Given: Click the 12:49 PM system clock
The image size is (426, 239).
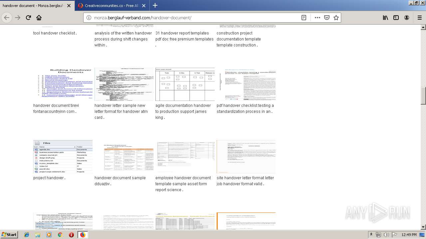Looking at the screenshot, I should tap(409, 235).
